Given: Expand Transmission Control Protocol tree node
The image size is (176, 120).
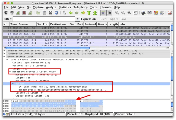Looking at the screenshot, I should tap(5, 54).
